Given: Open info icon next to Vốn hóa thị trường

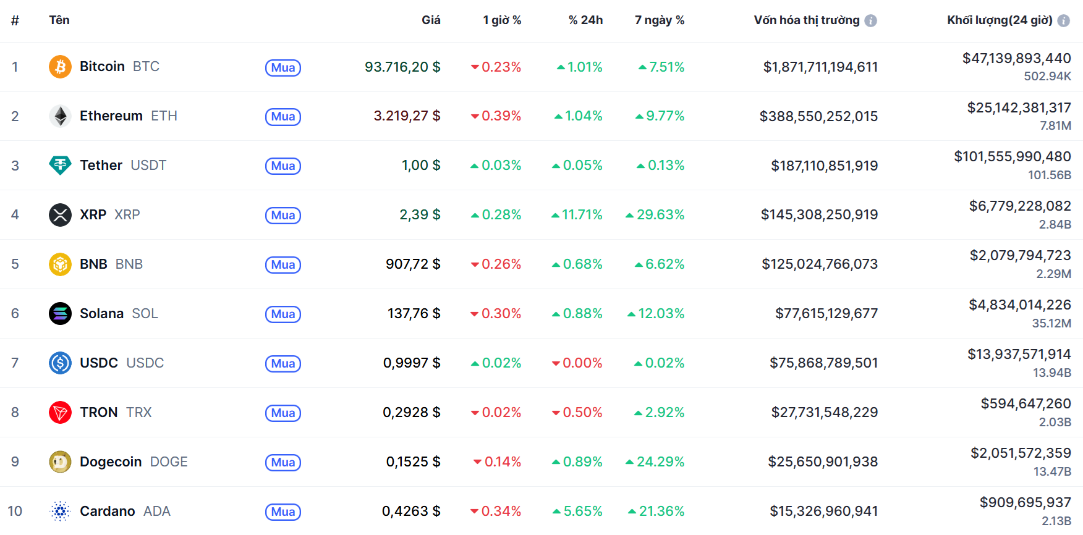Looking at the screenshot, I should coord(870,20).
